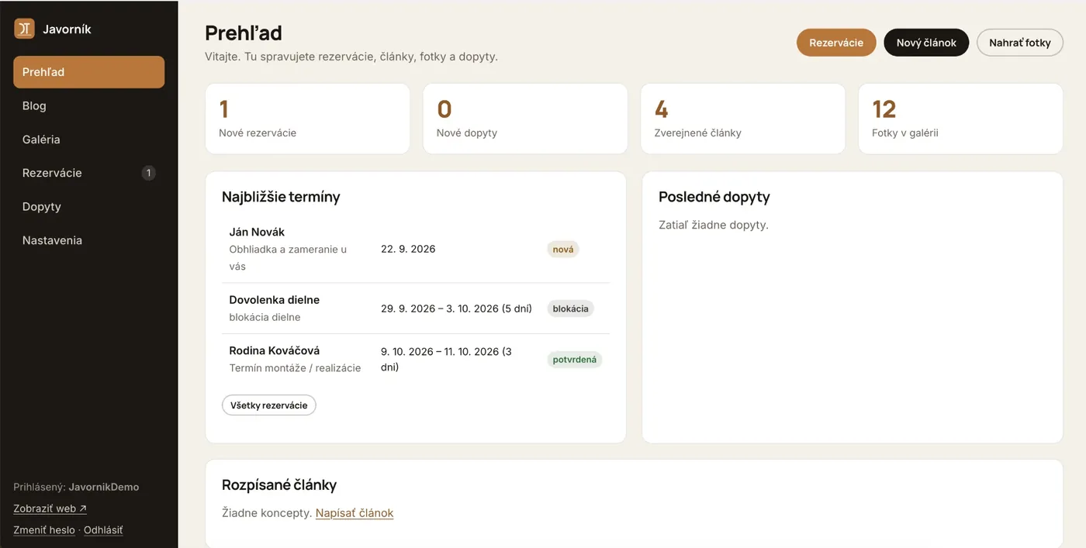The image size is (1086, 548).
Task: Open the Prehľad sidebar item
Action: [x=88, y=72]
